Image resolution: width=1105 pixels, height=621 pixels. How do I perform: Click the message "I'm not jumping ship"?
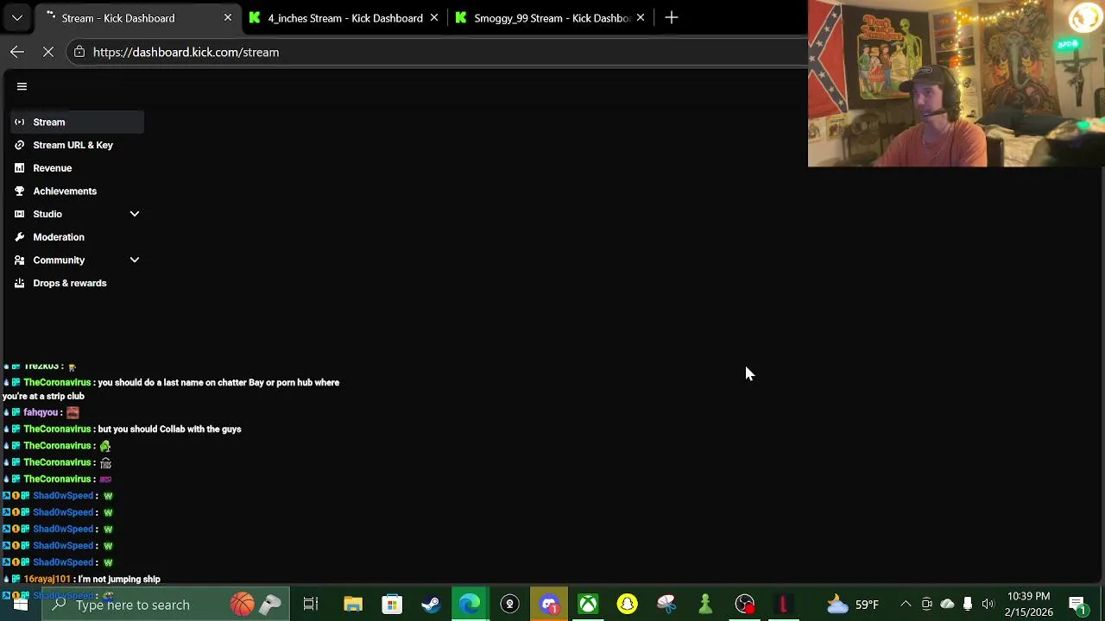[119, 580]
